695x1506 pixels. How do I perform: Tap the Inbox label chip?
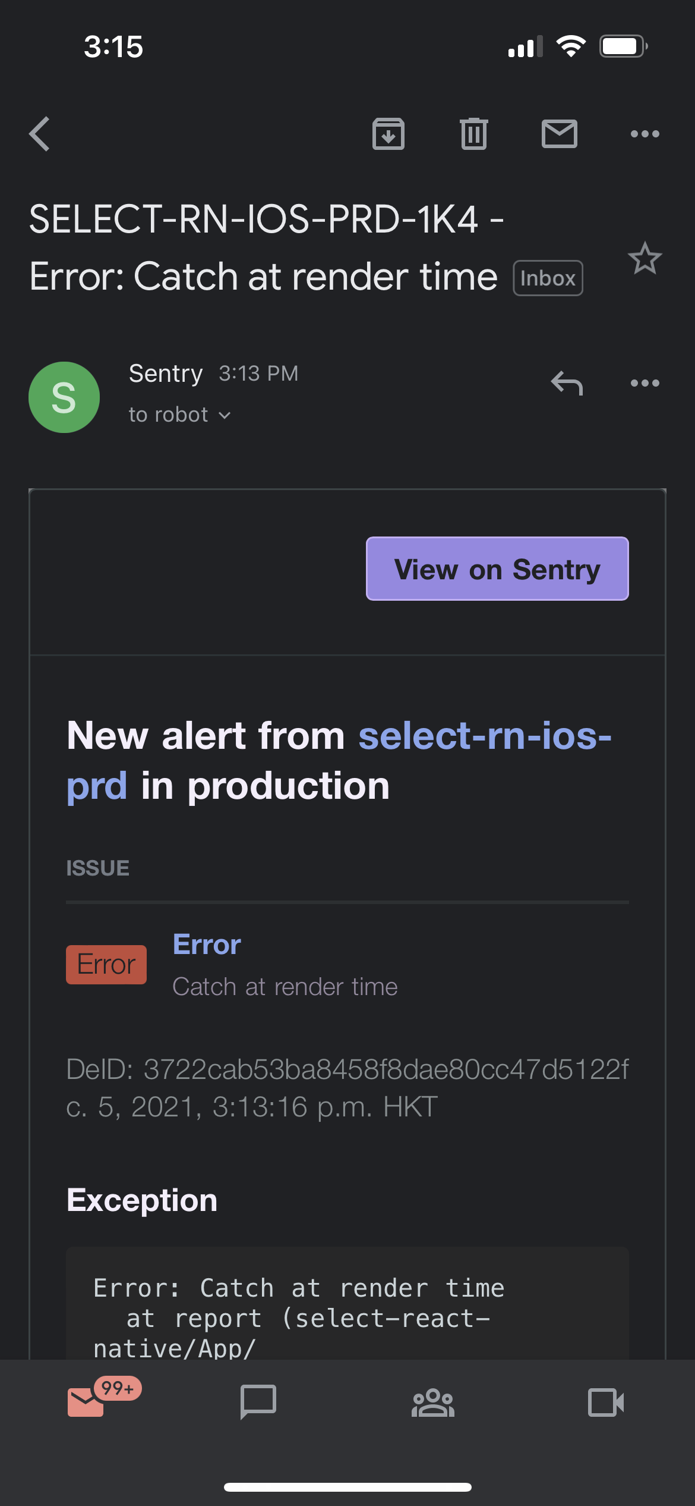pos(548,278)
